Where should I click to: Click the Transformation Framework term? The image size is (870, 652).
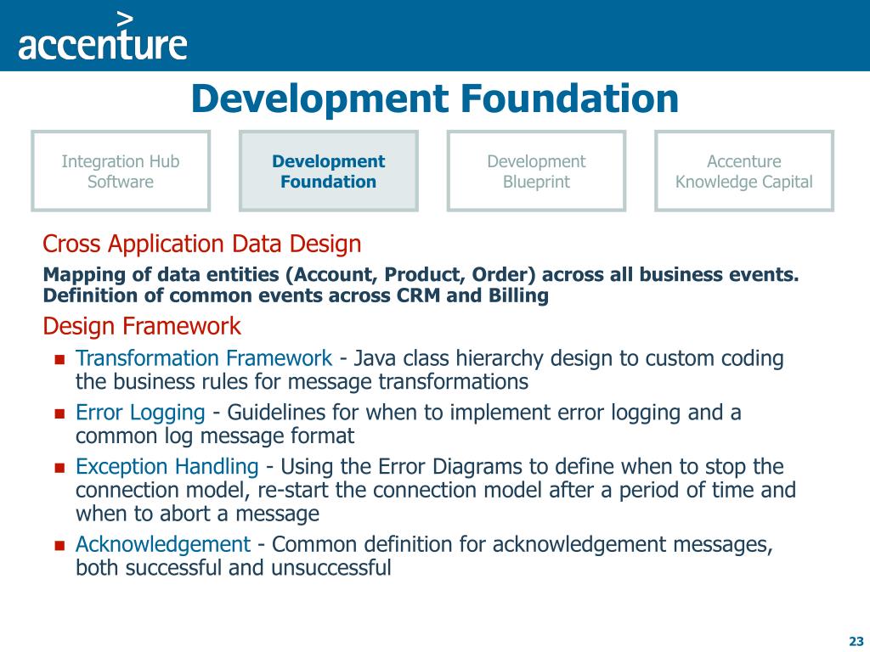tap(204, 358)
